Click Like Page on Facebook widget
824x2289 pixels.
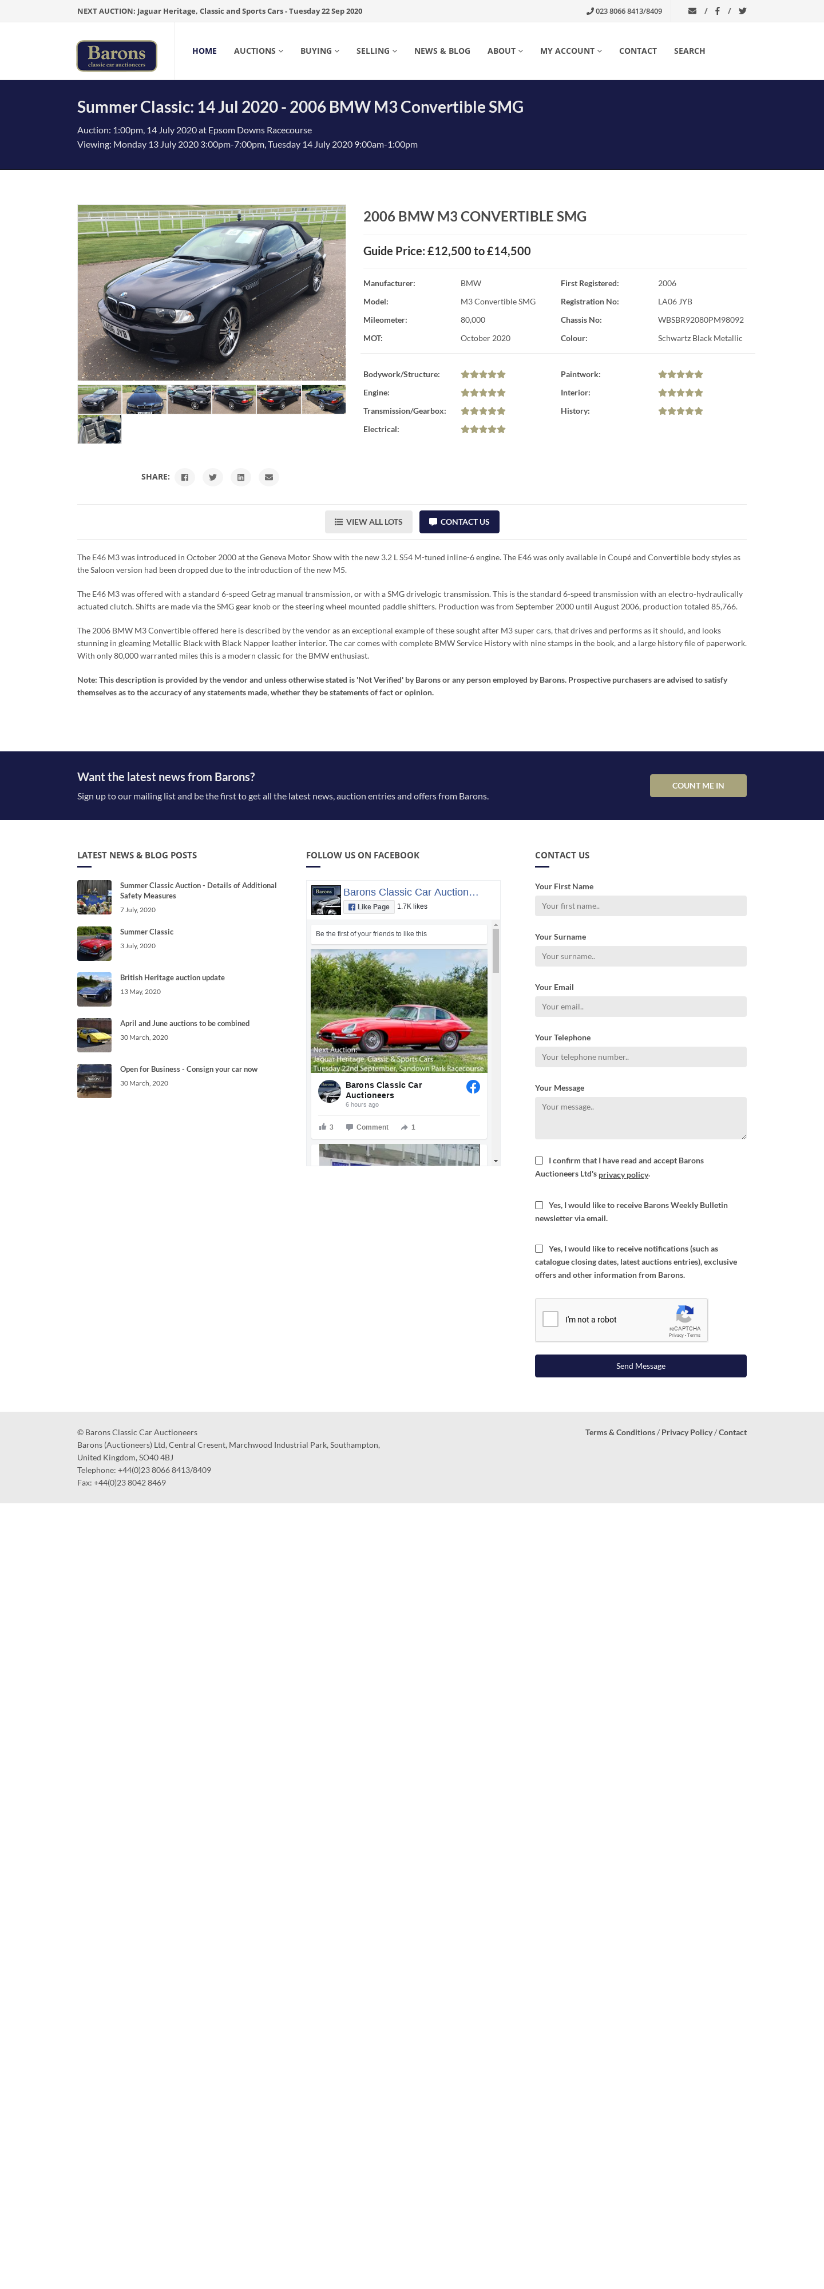click(x=369, y=906)
